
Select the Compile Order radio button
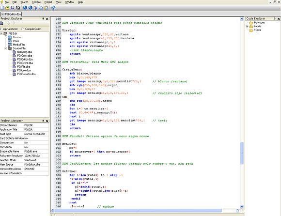[x=23, y=29]
